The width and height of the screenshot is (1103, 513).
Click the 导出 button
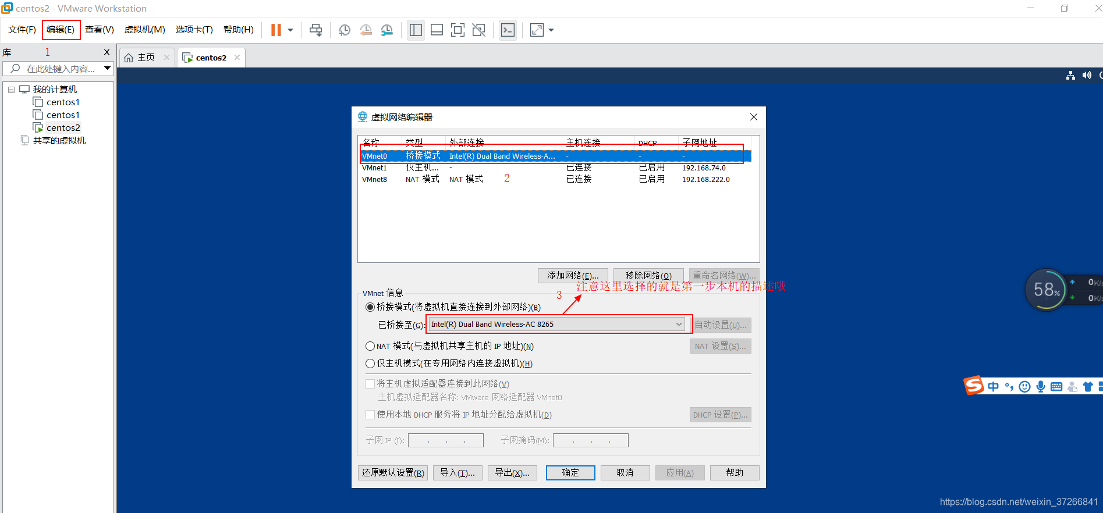click(512, 473)
